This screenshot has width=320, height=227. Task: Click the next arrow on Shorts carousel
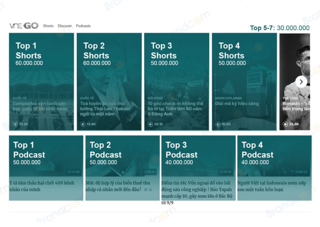pos(301,82)
